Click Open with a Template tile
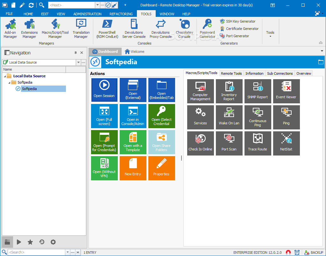Screen dimensions: 326x256 pos(133,142)
